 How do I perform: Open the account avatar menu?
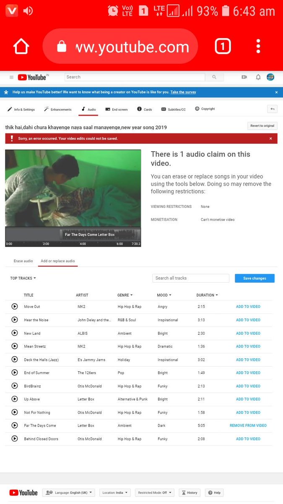(270, 77)
